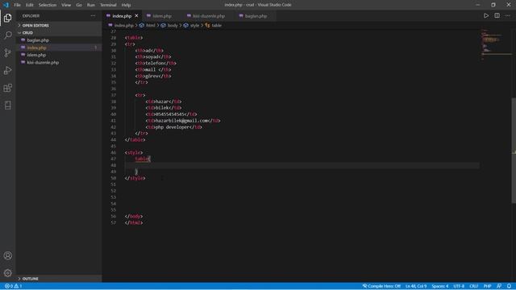Open the Edit menu

point(30,5)
